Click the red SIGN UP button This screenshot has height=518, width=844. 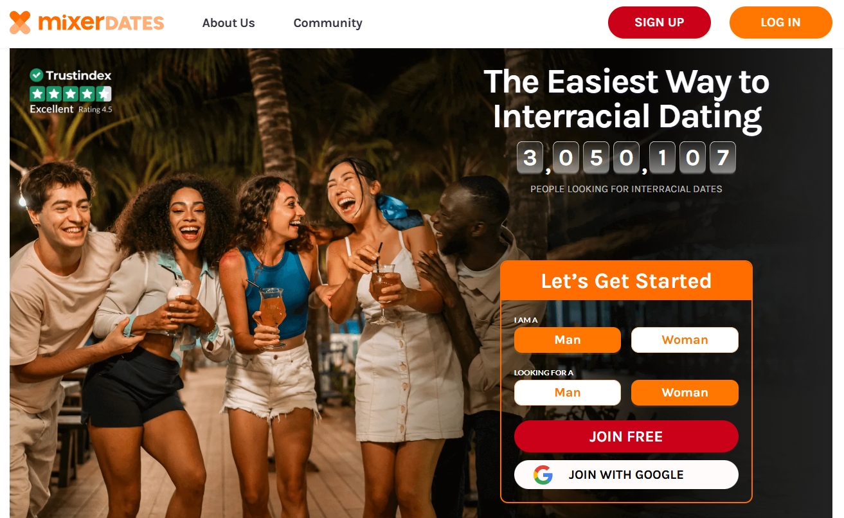pyautogui.click(x=660, y=22)
